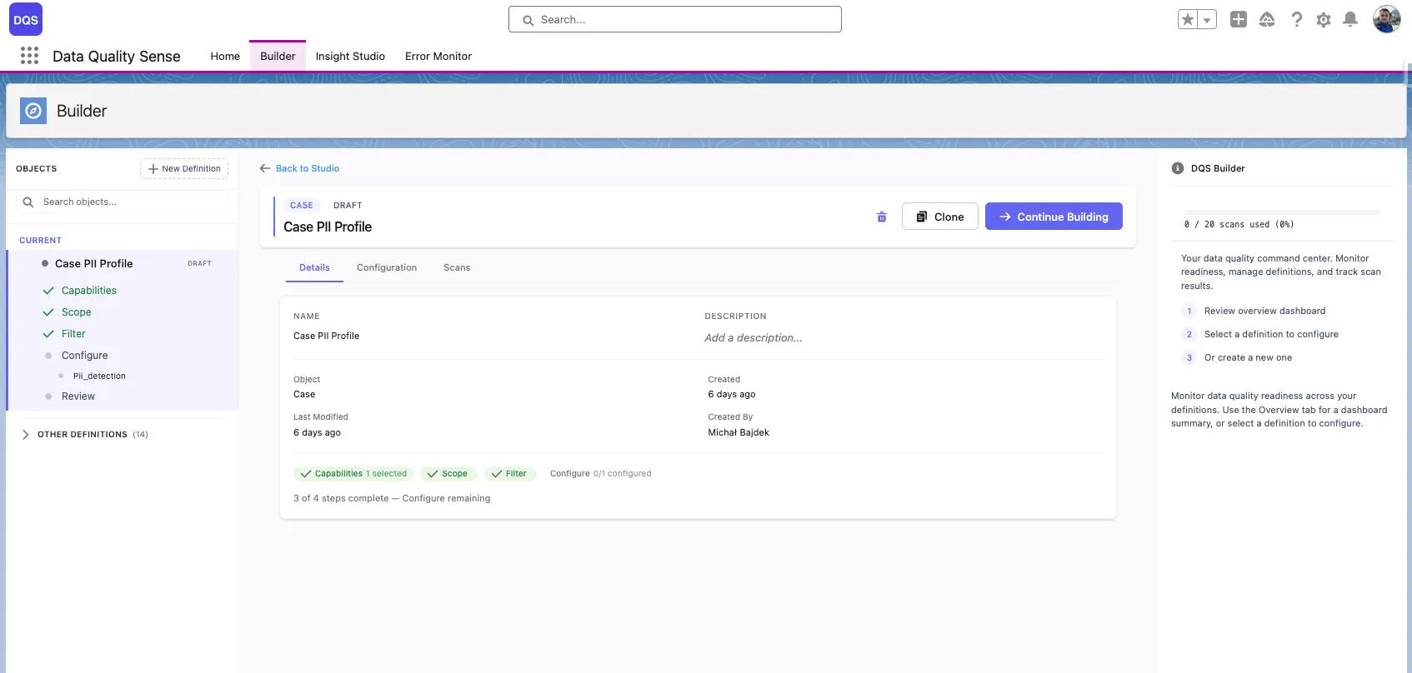Click the DQS app logo
Screen dimensions: 1412x673
tap(26, 20)
